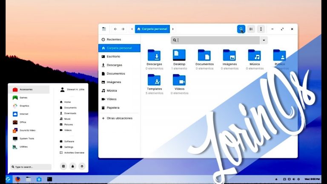Click the clock in the taskbar
Screen dimensions: 327x184
pyautogui.click(x=312, y=179)
